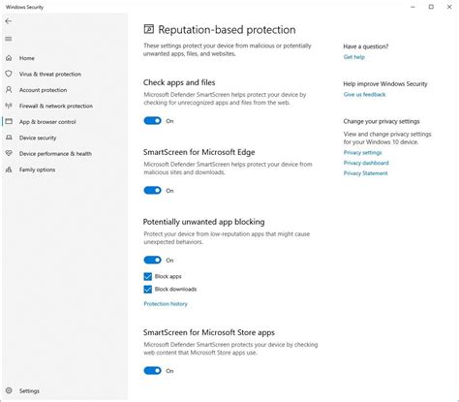Click the Settings gear icon
The width and height of the screenshot is (459, 402).
coord(9,390)
